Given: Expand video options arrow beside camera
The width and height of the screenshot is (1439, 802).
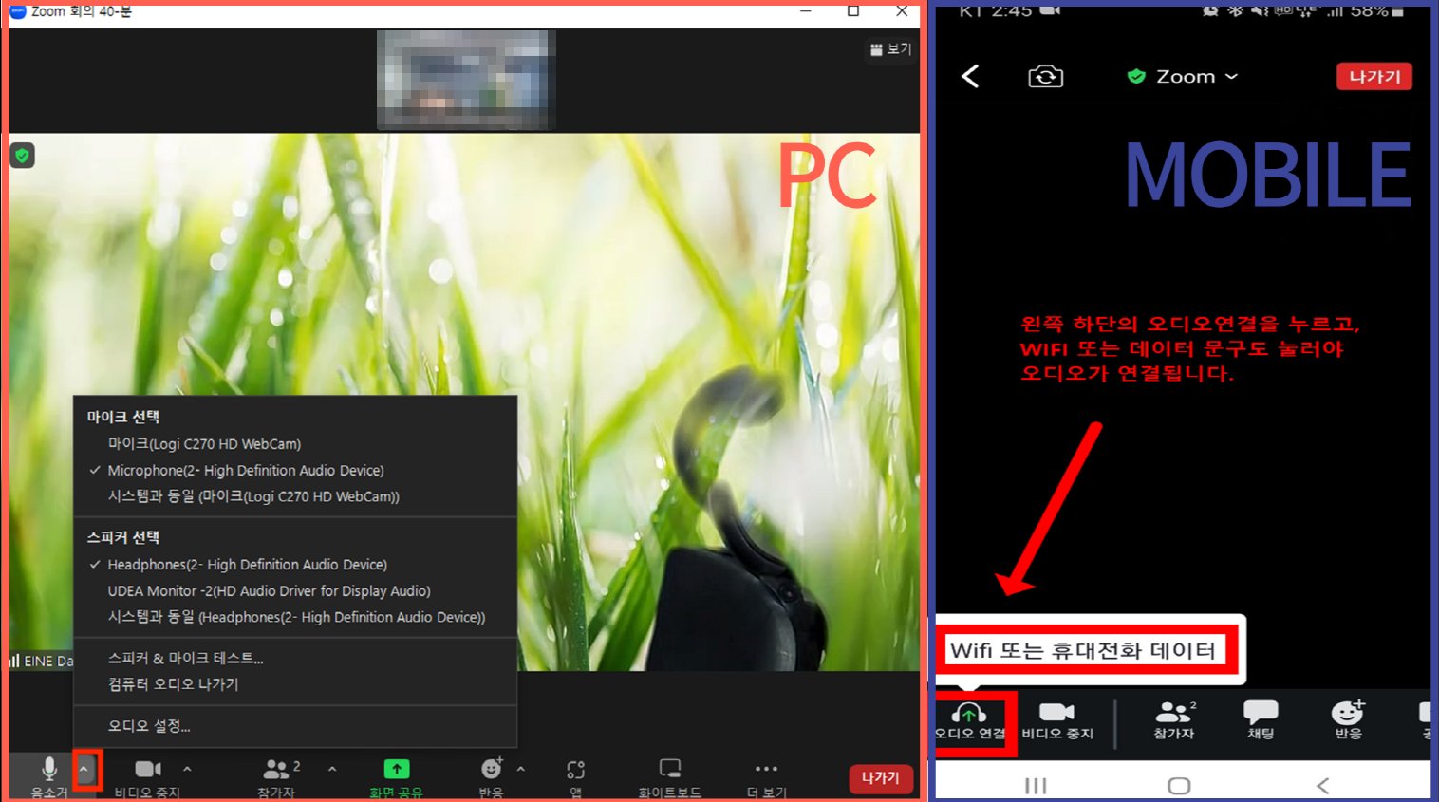Looking at the screenshot, I should pos(187,770).
